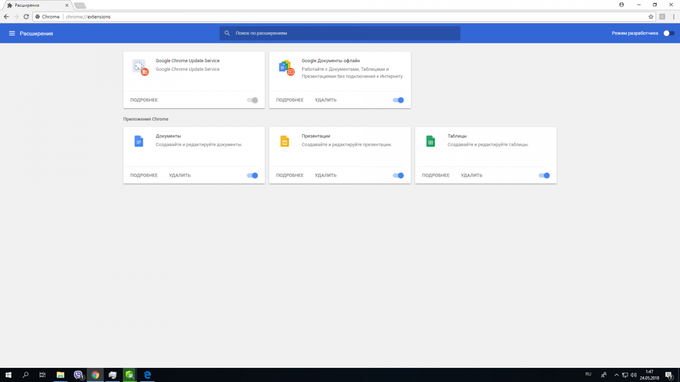This screenshot has height=382, width=680.
Task: Turn off the Презентации app toggle
Action: pos(398,175)
